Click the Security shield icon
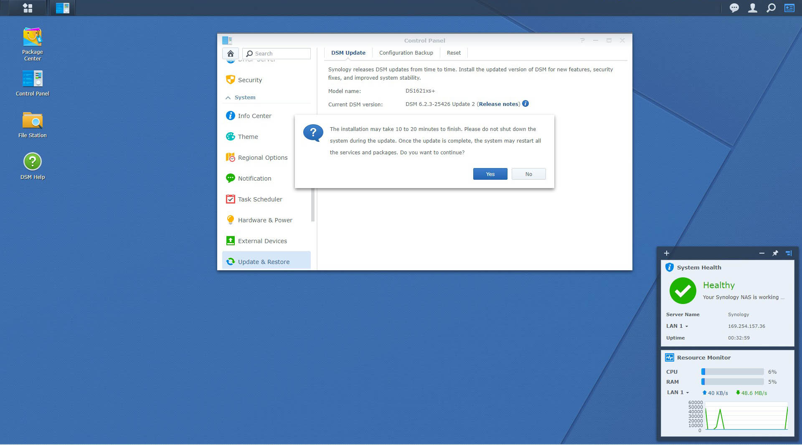The width and height of the screenshot is (802, 445). coord(230,80)
